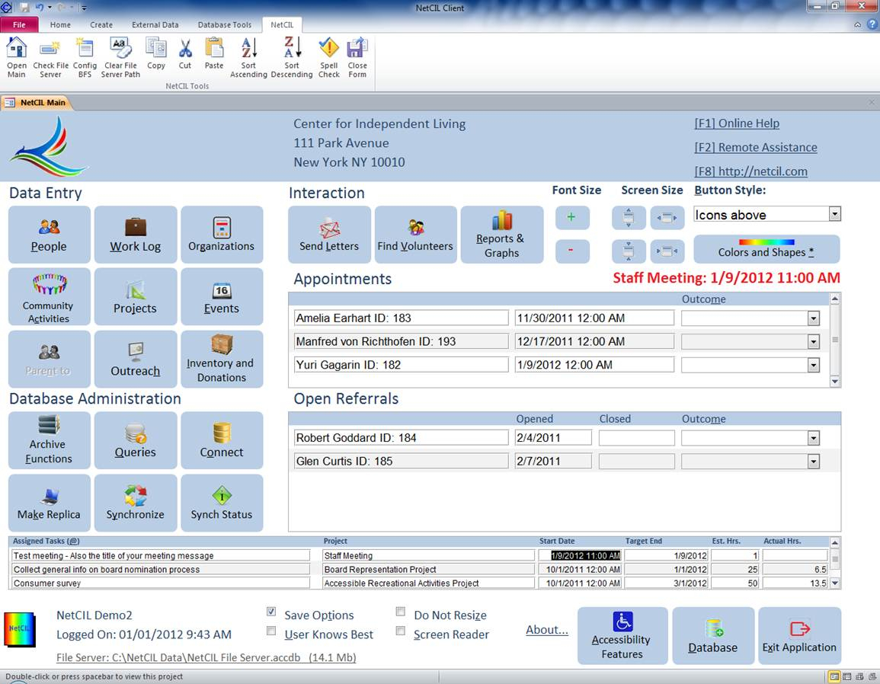The image size is (880, 684).
Task: Open the Button Style dropdown
Action: click(834, 214)
